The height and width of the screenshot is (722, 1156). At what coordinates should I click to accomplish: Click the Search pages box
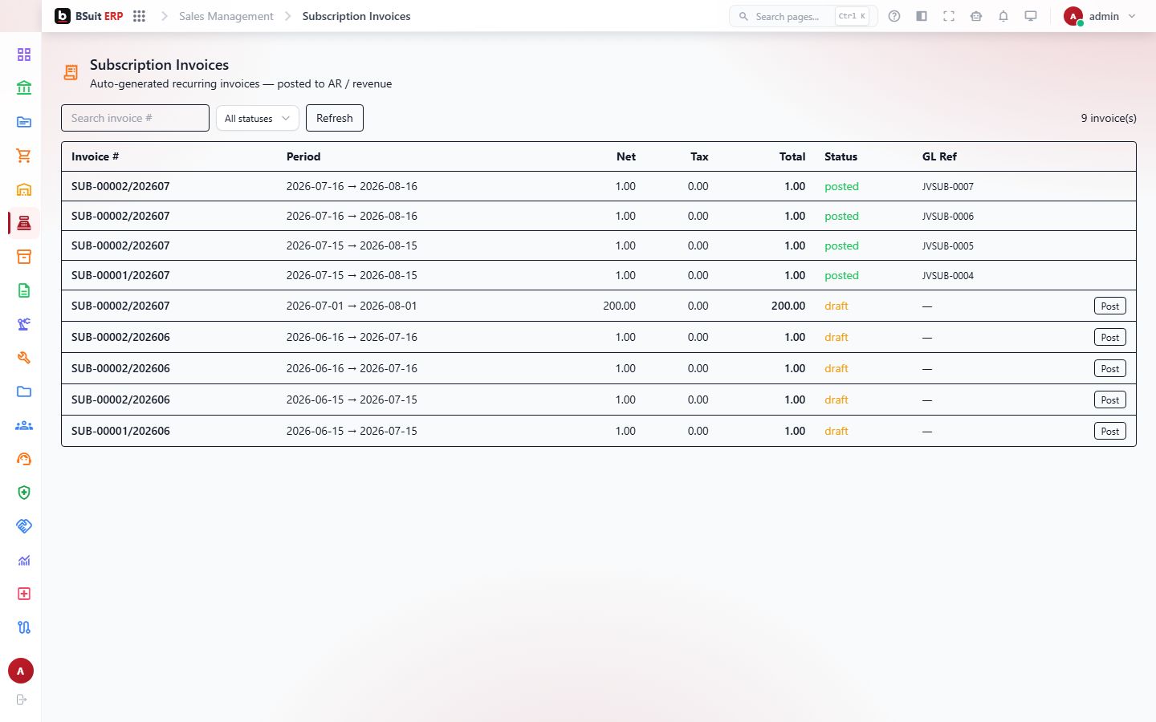tap(803, 16)
